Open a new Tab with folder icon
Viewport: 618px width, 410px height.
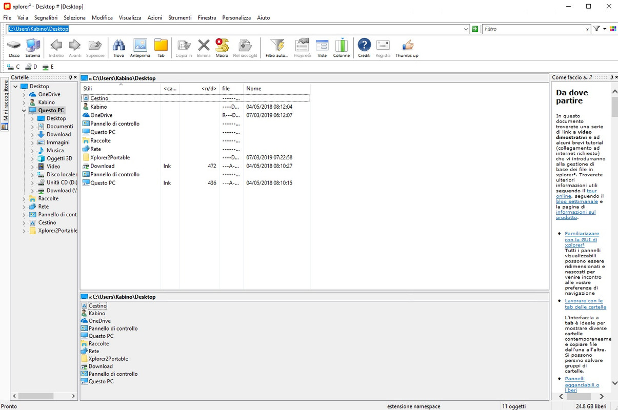[161, 48]
